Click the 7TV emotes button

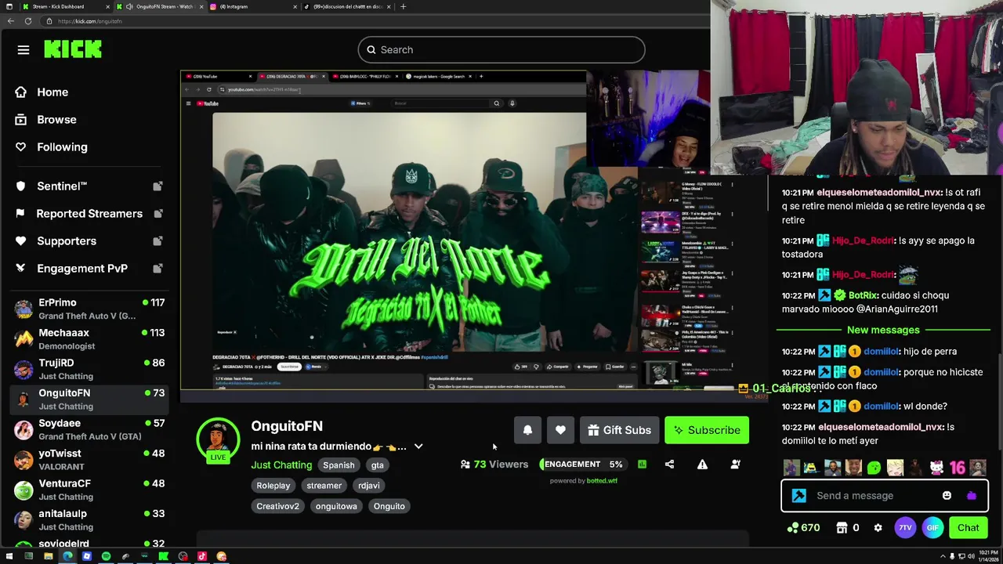click(x=905, y=528)
